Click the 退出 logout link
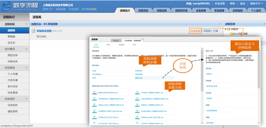 [242, 4]
